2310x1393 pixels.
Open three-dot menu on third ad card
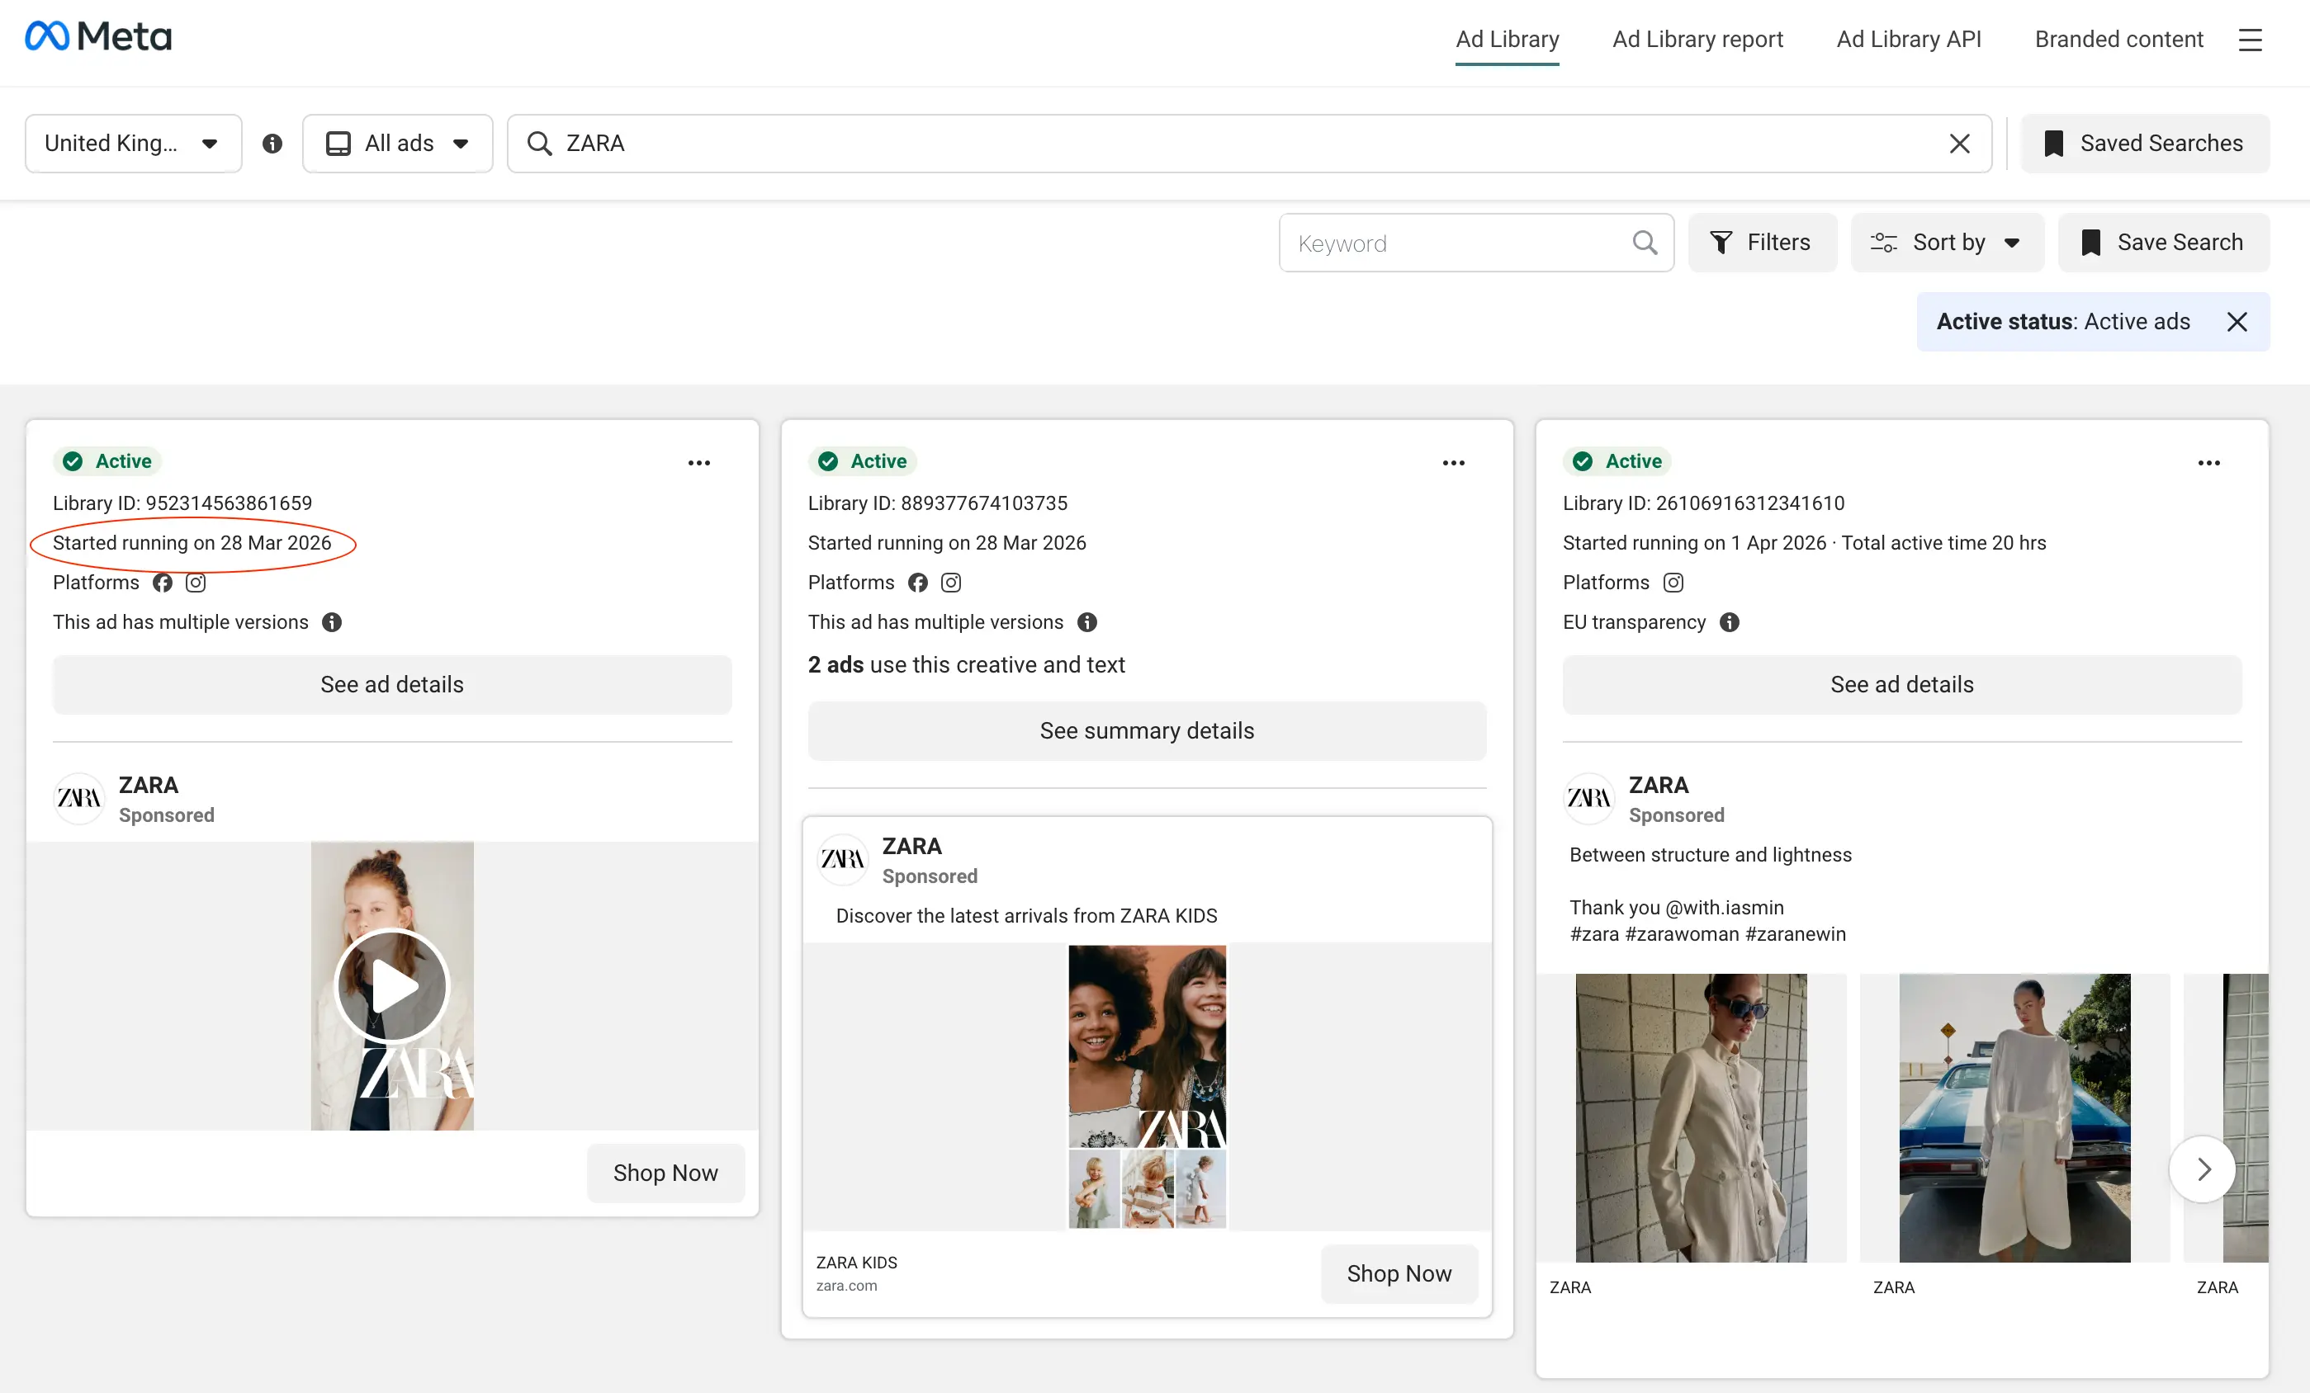pos(2208,463)
